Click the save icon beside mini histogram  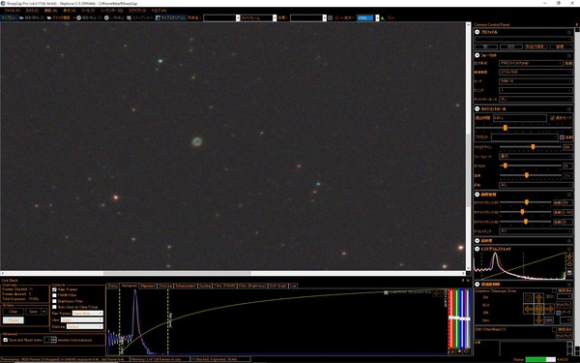tap(569, 273)
